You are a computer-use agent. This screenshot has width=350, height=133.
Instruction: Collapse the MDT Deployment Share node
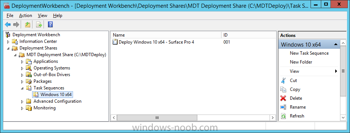click(15, 55)
